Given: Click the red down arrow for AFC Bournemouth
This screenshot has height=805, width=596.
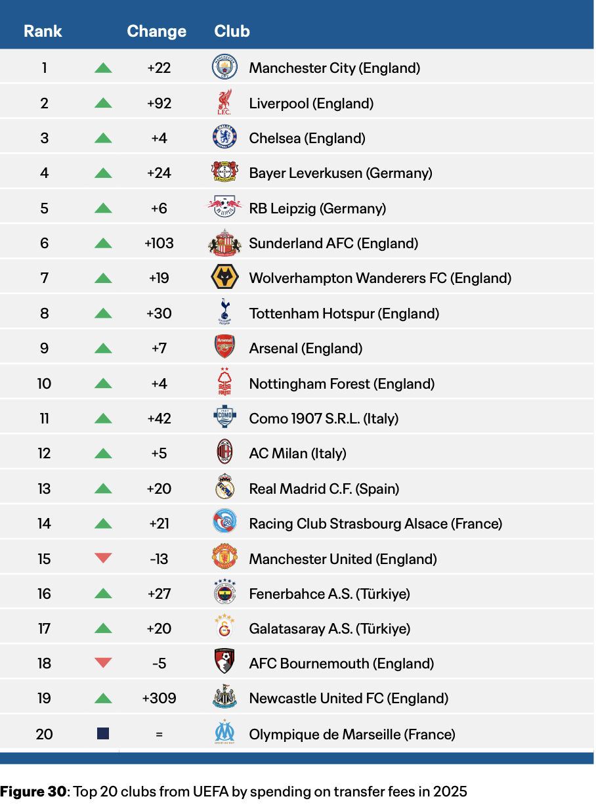Looking at the screenshot, I should point(103,663).
